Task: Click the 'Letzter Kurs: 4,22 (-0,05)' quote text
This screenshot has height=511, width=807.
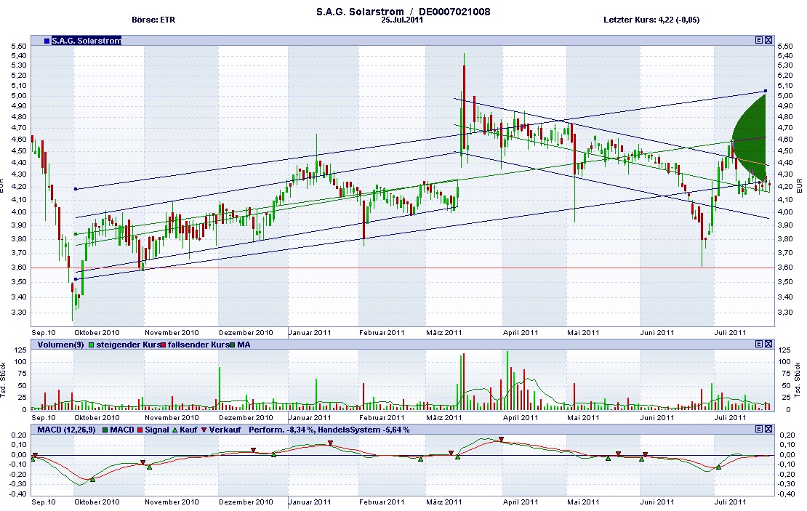Action: pos(651,20)
